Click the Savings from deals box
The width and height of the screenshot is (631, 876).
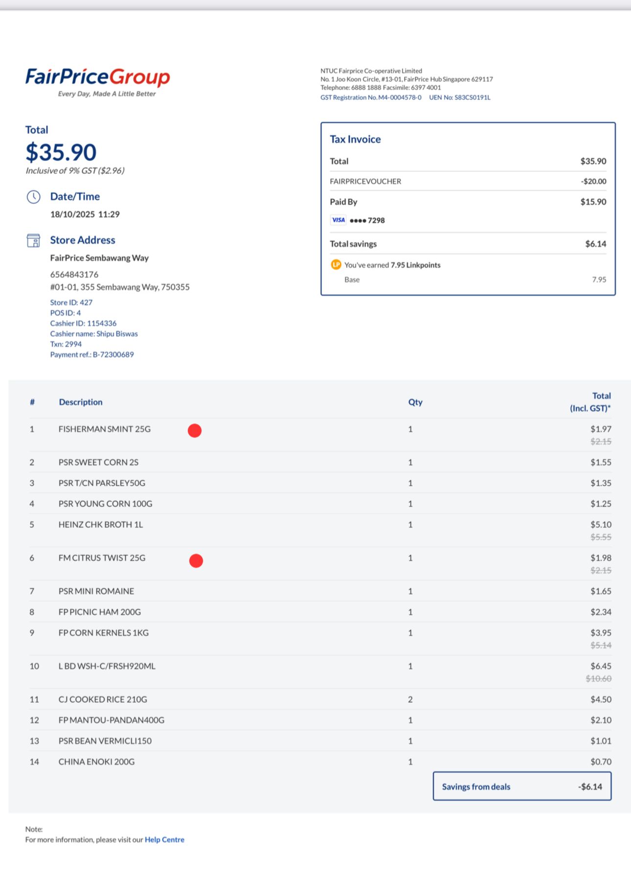pyautogui.click(x=522, y=786)
